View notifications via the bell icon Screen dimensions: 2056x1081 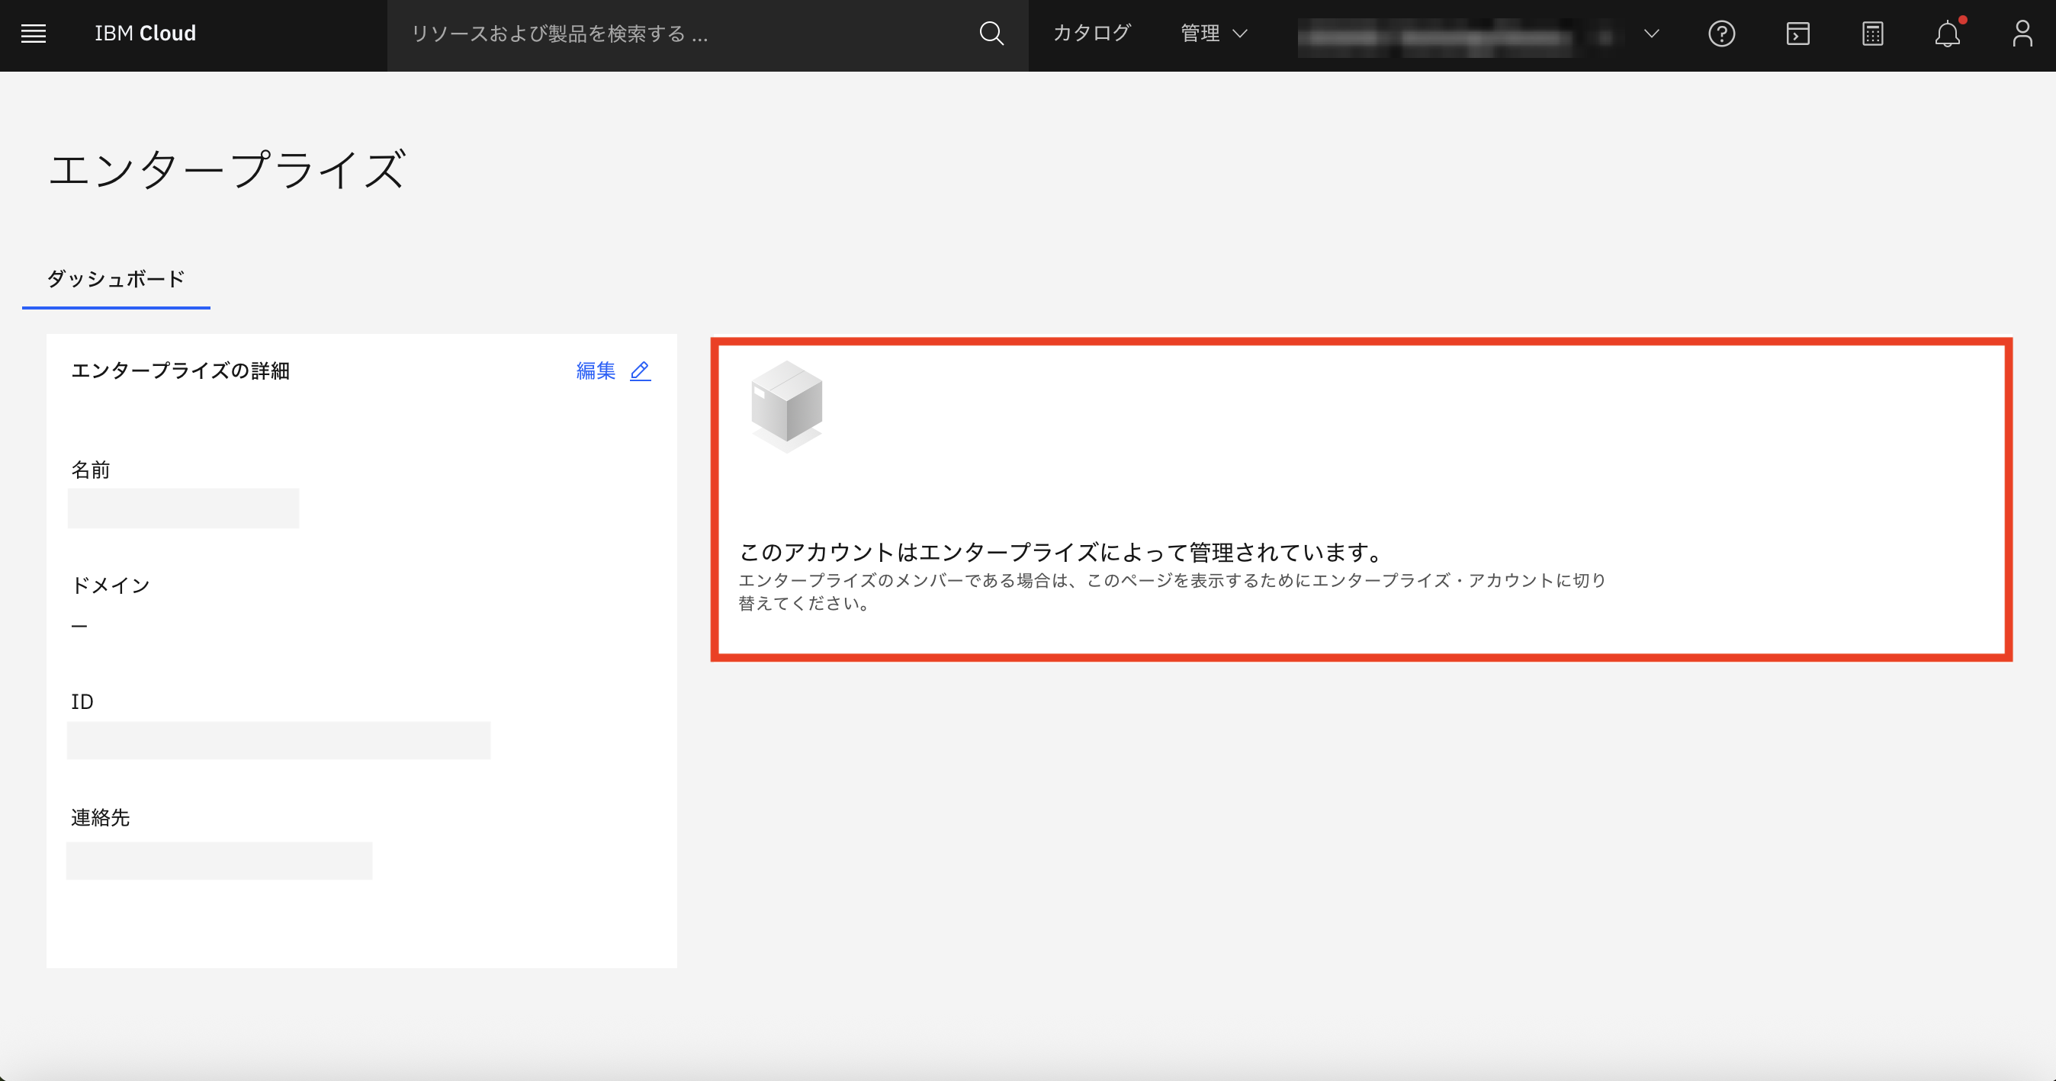(x=1948, y=35)
